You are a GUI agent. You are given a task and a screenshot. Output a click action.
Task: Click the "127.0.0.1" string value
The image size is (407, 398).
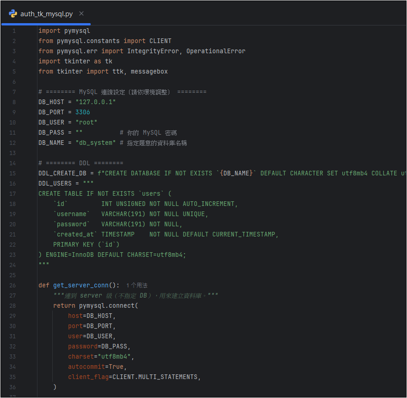(x=96, y=102)
